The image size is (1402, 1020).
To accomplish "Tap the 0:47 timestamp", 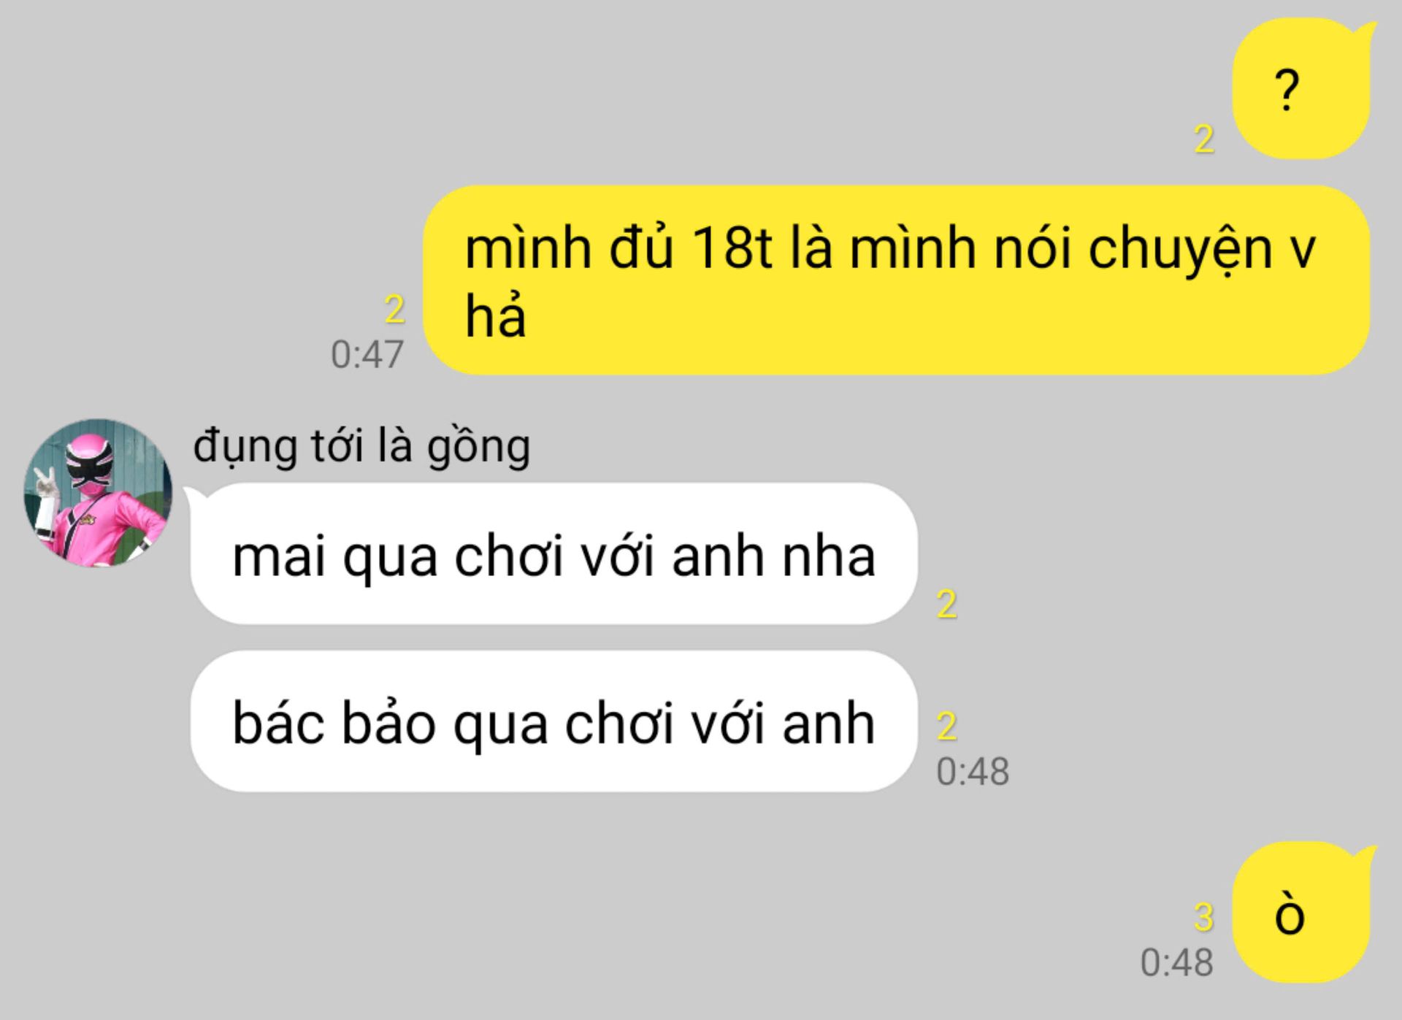I will [x=367, y=355].
